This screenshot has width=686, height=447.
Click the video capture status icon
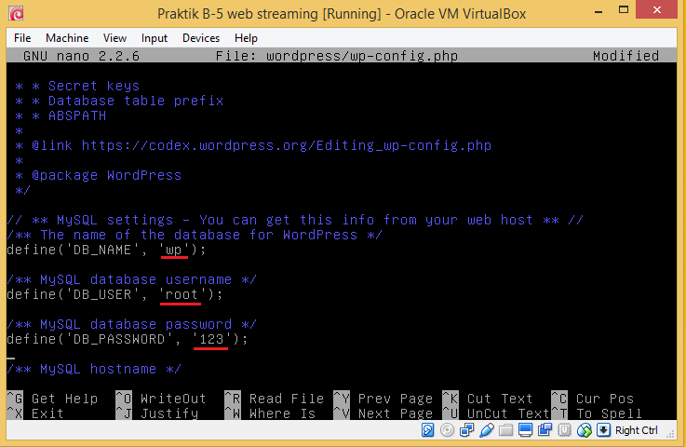click(x=545, y=430)
